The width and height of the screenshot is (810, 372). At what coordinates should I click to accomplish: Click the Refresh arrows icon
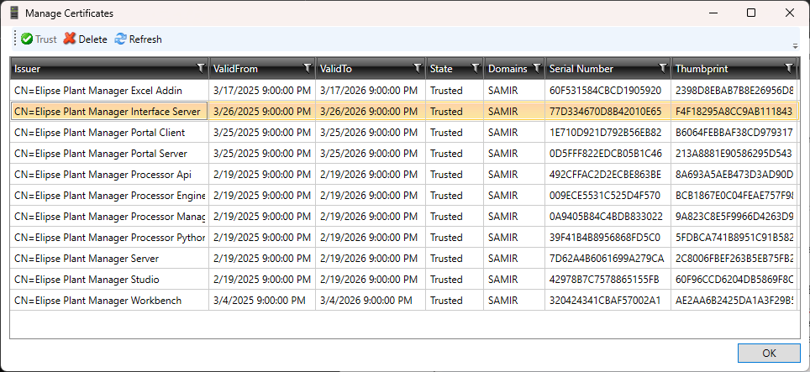click(120, 39)
